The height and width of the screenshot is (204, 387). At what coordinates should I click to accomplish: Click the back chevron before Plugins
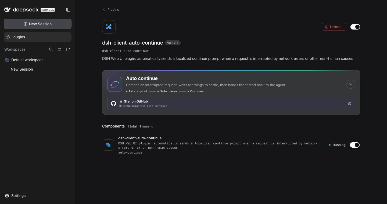click(x=104, y=10)
